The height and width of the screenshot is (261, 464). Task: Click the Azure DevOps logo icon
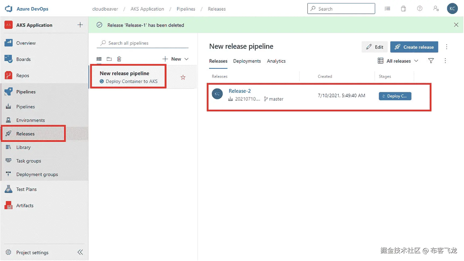coord(9,9)
